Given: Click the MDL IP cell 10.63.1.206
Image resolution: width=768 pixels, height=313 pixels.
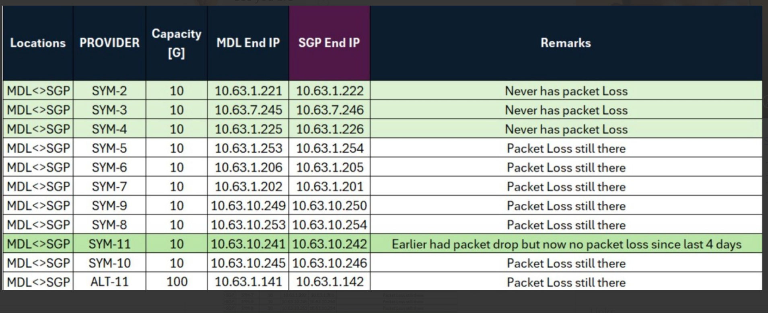Looking at the screenshot, I should pyautogui.click(x=248, y=168).
